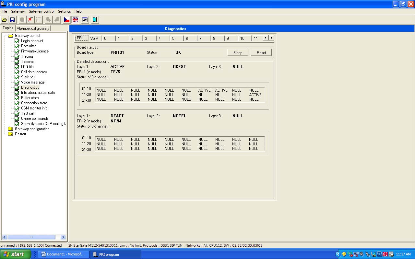
Task: Click the ACTIVE Layer 1 status of PRI 1
Action: tap(117, 67)
